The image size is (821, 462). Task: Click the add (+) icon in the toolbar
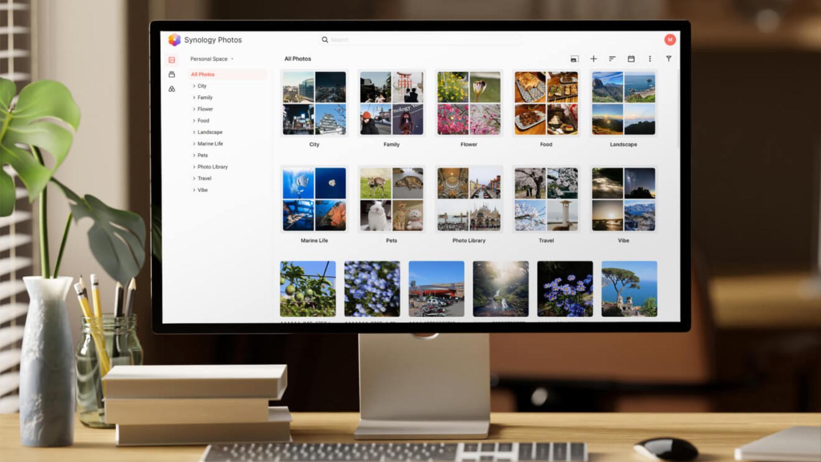[593, 58]
